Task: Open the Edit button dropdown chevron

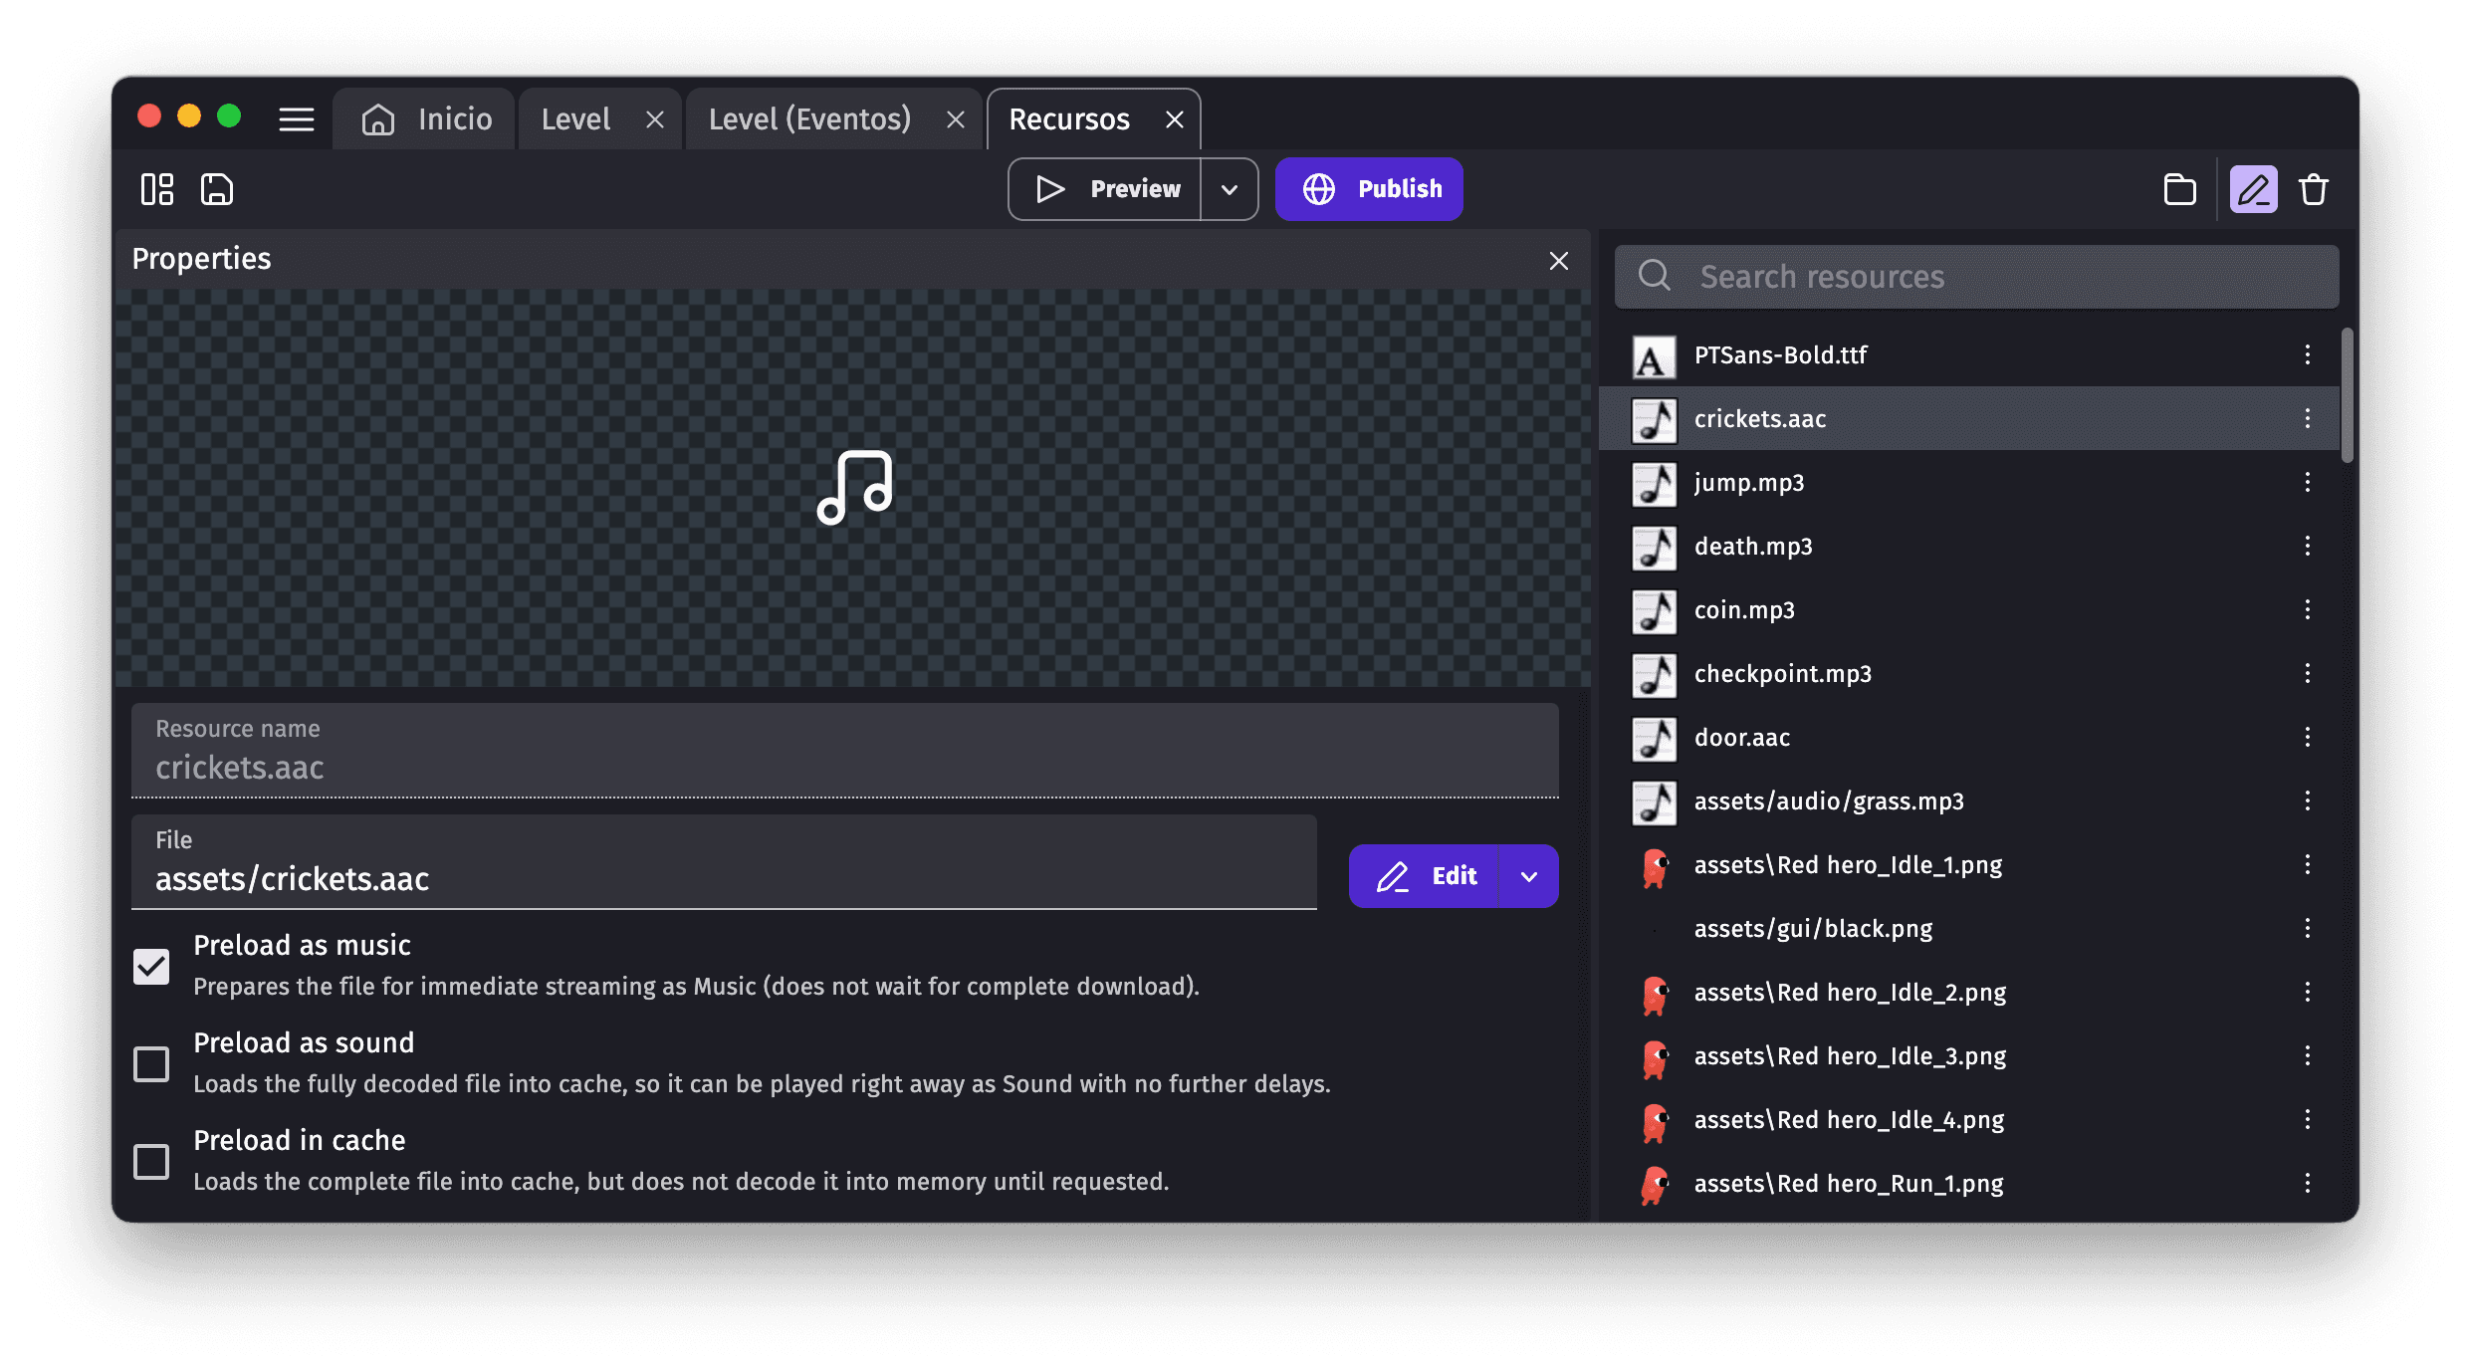Action: click(x=1528, y=875)
